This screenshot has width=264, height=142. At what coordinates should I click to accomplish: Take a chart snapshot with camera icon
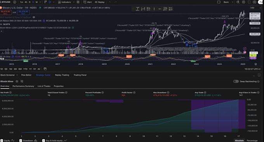coord(255,2)
